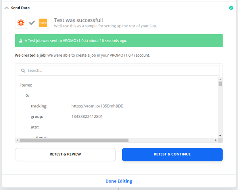Click the horizontal scrollbar left arrow
The width and height of the screenshot is (238, 190).
coord(17,140)
